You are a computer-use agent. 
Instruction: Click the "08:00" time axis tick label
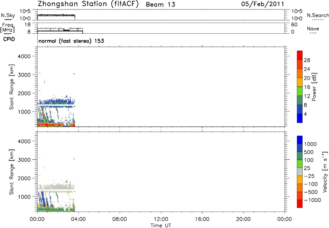pyautogui.click(x=120, y=219)
